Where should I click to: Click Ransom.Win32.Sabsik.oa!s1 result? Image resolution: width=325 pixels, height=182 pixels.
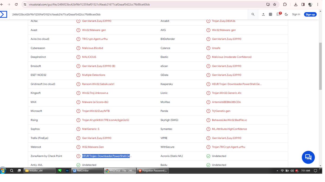[98, 84]
